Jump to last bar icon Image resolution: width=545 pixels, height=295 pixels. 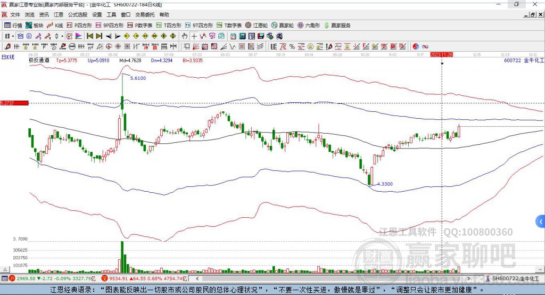tap(99, 36)
